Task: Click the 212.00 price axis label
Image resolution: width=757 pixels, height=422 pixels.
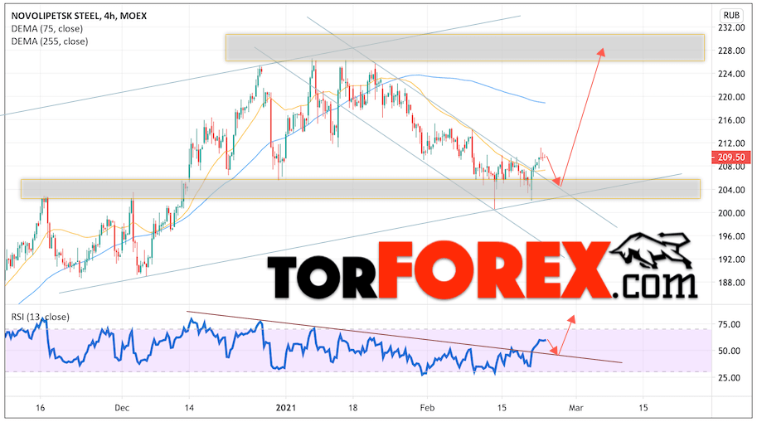Action: [x=731, y=143]
